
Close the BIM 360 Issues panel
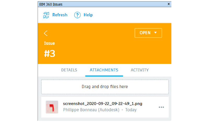coord(169,4)
